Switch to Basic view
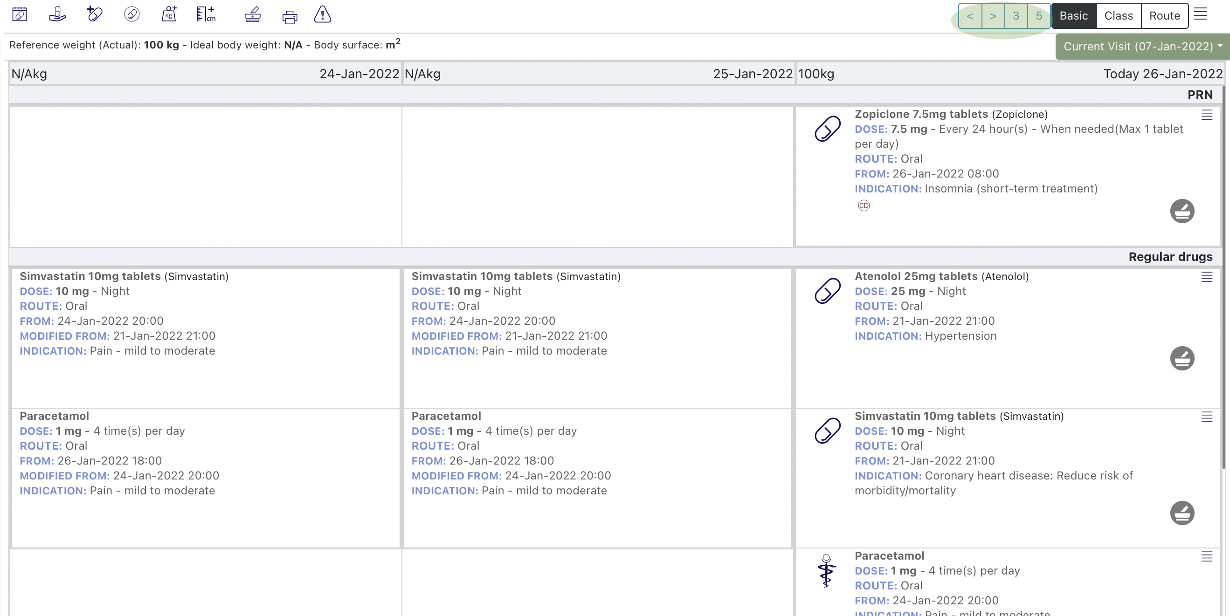This screenshot has width=1230, height=616. coord(1073,16)
